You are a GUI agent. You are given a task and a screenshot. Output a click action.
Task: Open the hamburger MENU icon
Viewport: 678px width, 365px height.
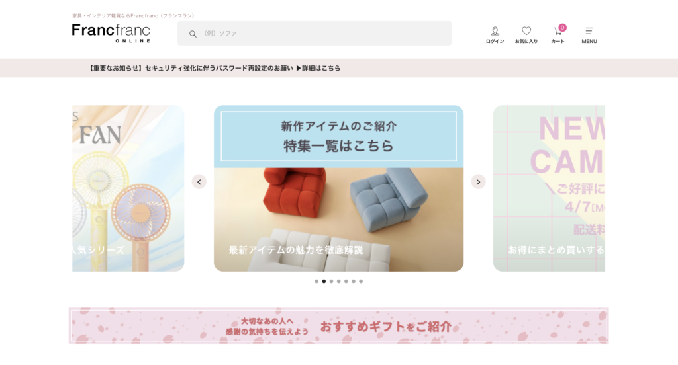589,35
